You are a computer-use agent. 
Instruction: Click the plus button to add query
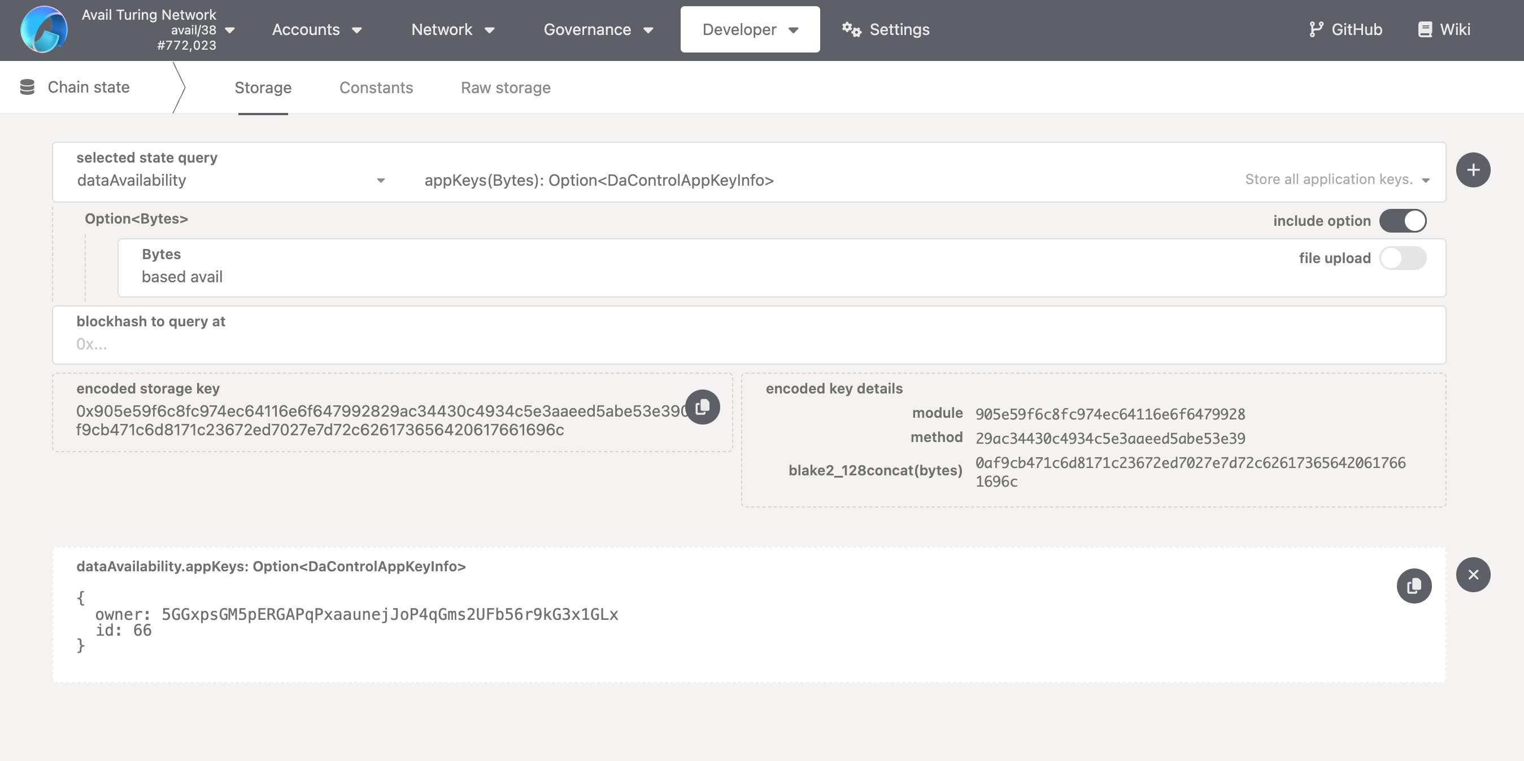(x=1473, y=170)
